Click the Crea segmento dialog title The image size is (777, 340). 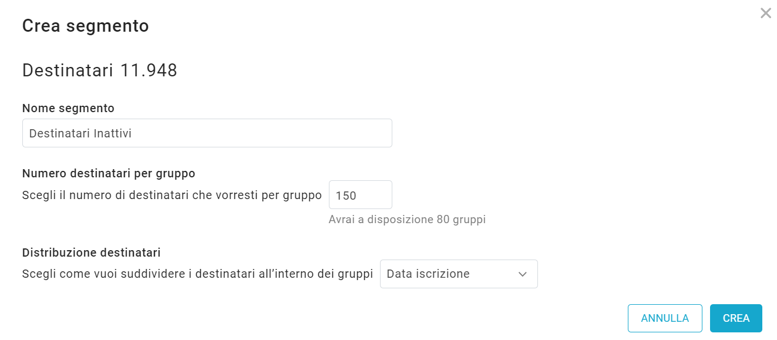tap(85, 25)
